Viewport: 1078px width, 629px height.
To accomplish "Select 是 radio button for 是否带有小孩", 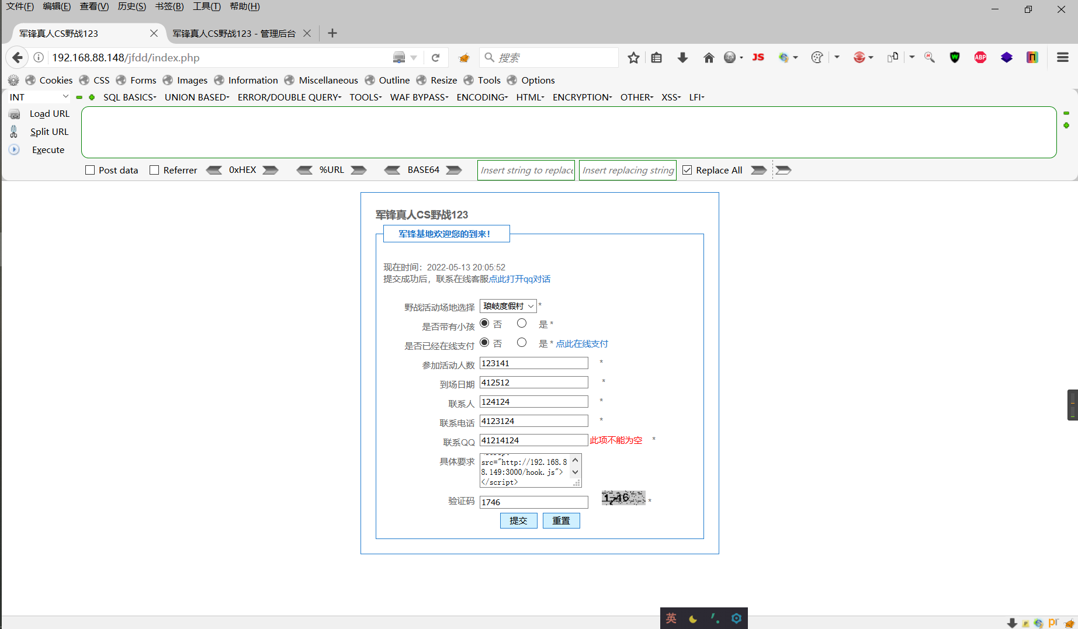I will tap(522, 323).
